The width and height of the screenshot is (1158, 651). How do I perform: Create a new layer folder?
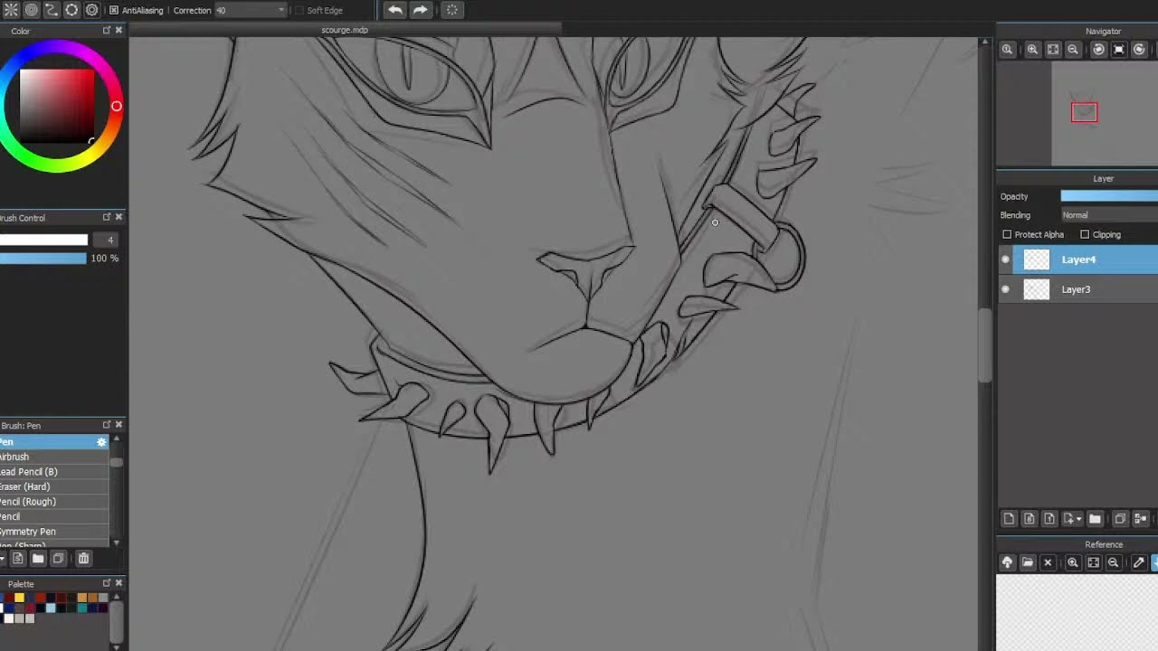tap(1095, 519)
